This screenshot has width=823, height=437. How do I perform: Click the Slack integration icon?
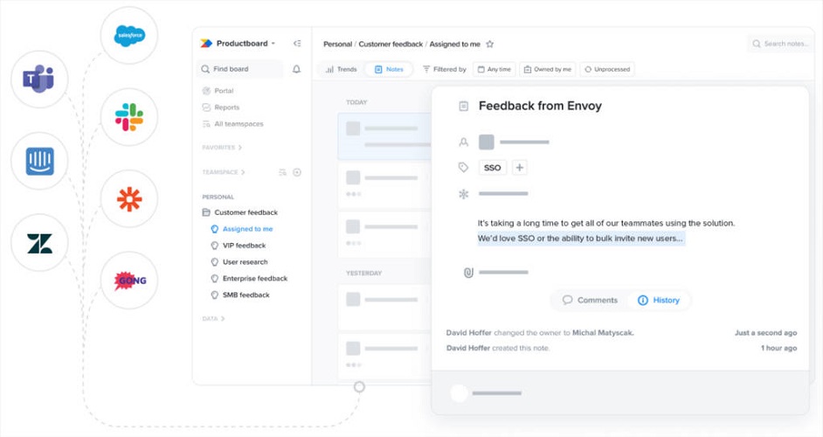click(x=129, y=117)
